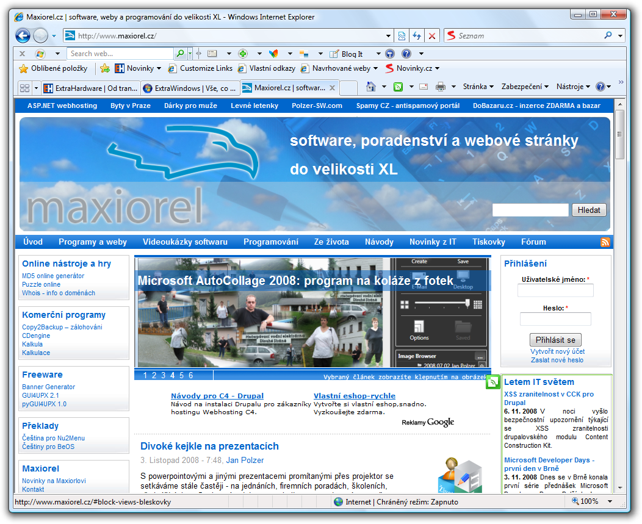The height and width of the screenshot is (524, 642).
Task: Open the Novinky favorites bar folder
Action: click(138, 68)
